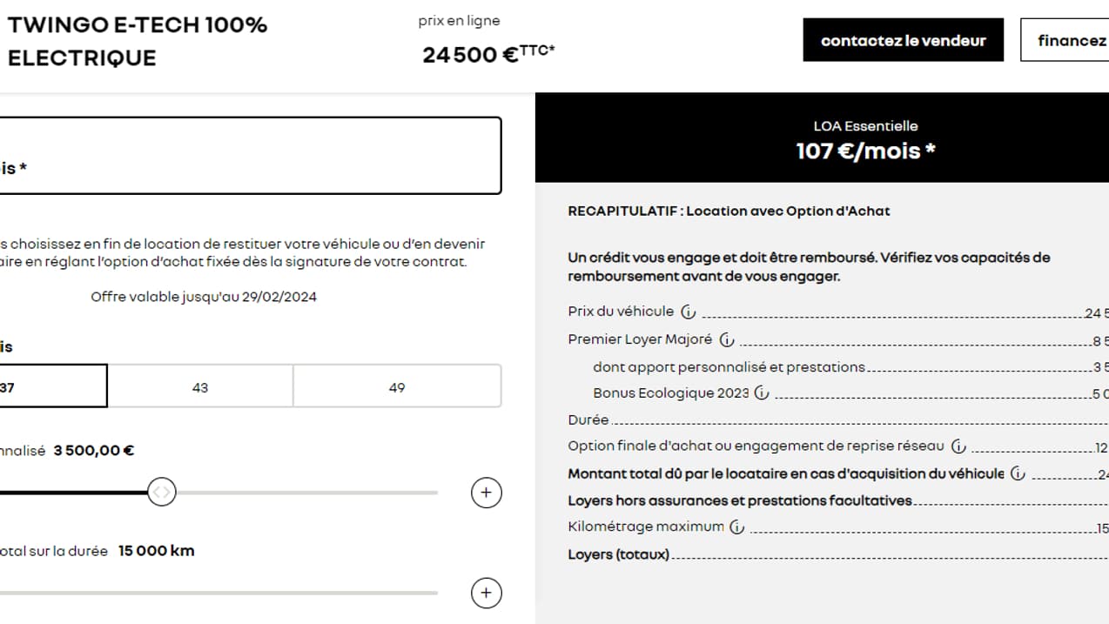Click the apport personnalisé slider handle

[x=162, y=492]
